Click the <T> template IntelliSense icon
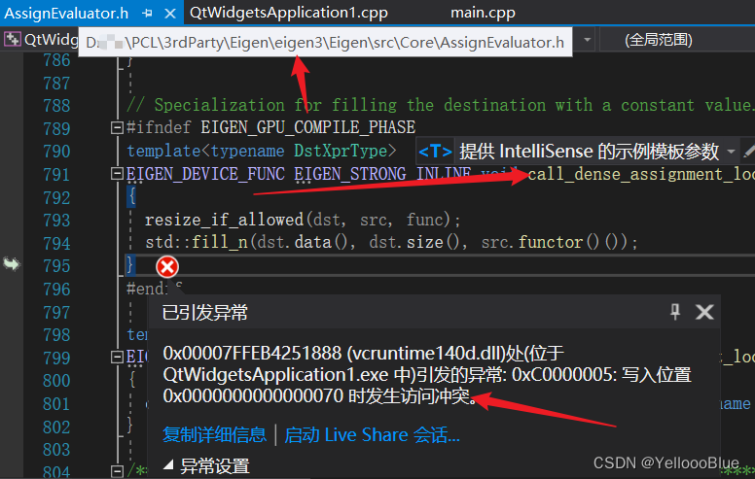 pyautogui.click(x=435, y=152)
